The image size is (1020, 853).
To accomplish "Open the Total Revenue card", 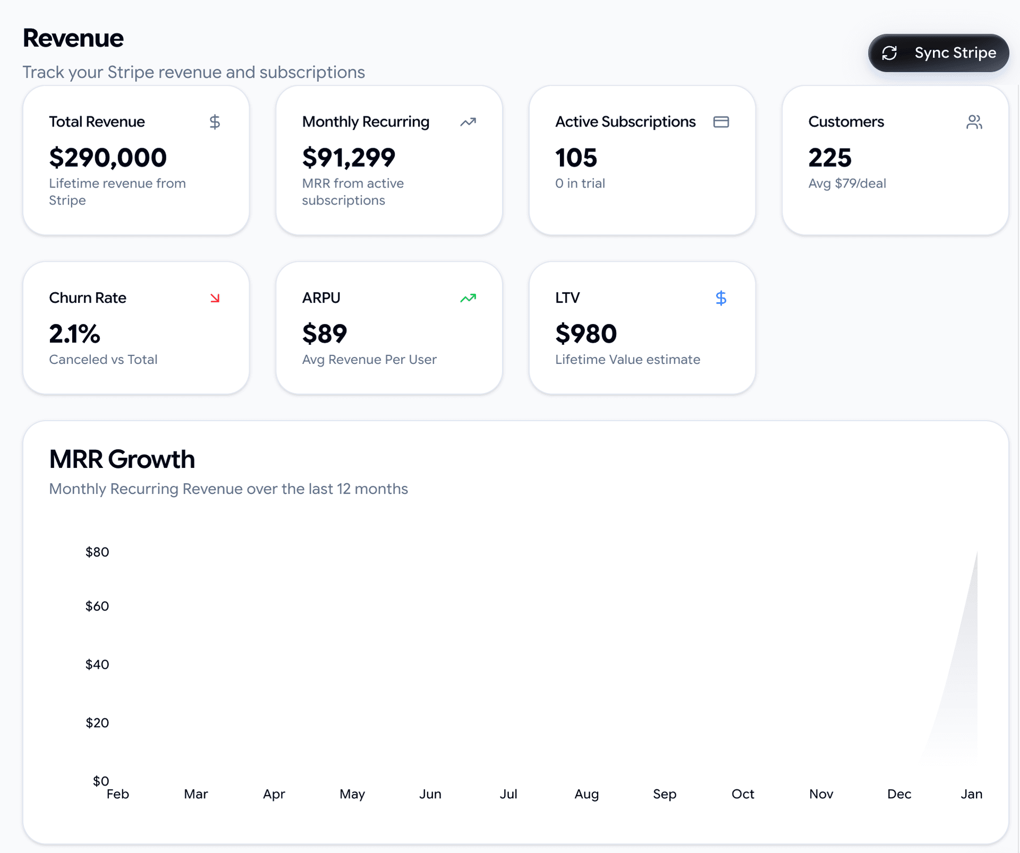I will [136, 159].
